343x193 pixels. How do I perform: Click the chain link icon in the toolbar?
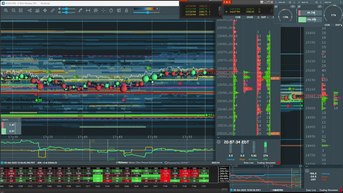coord(53,10)
